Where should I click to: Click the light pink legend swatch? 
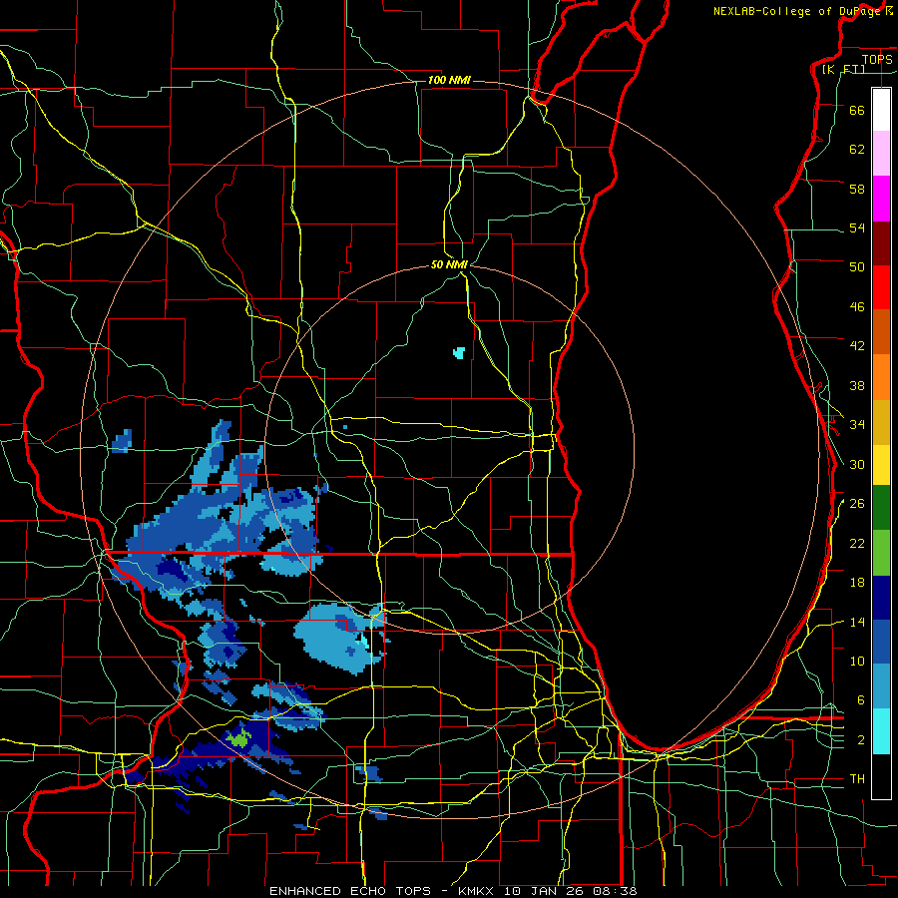click(881, 153)
